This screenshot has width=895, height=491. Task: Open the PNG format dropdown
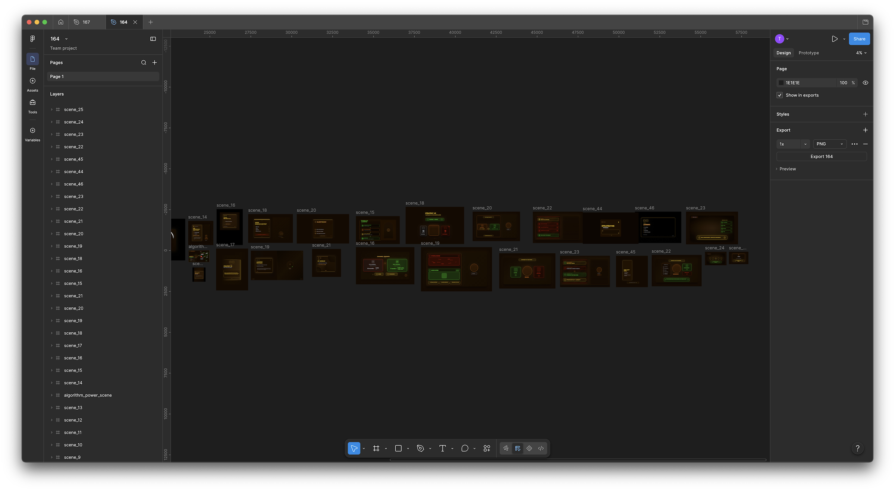point(829,144)
